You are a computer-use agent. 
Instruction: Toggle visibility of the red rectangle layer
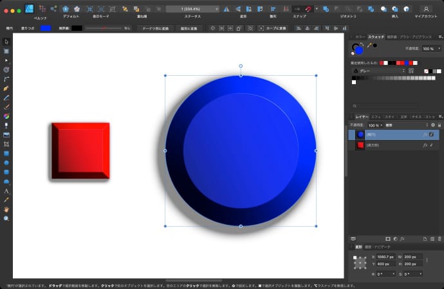[432, 146]
